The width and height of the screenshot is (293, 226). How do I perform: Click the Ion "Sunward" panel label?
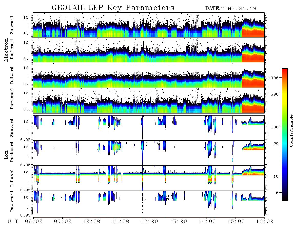coord(12,128)
